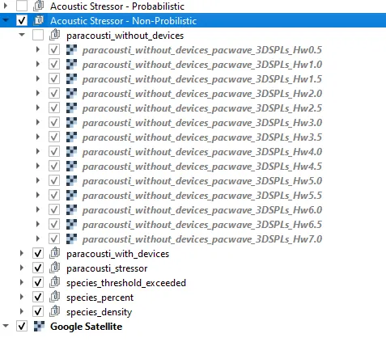Select layer paracousti_without_devices_pacwave_3DSPLs_Hw6.0
The width and height of the screenshot is (386, 363).
click(x=202, y=210)
